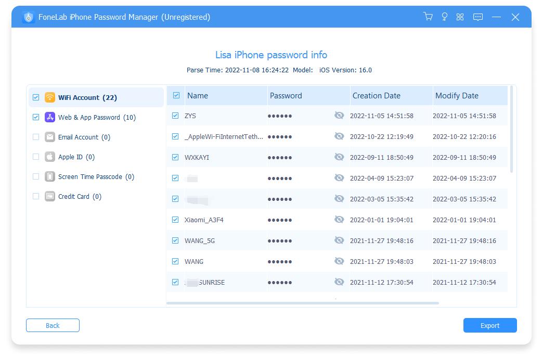Uncheck the Xiaomi_A3F4 row checkbox
Viewport: 543px width, 356px height.
(175, 220)
